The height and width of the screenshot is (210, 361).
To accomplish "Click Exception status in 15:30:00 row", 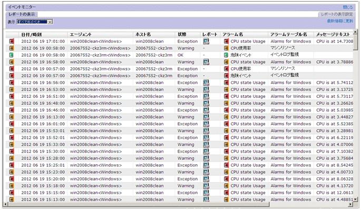I will click(188, 152).
